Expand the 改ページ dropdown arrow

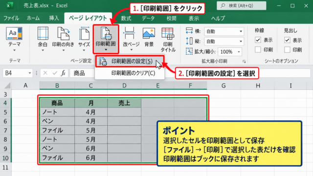click(131, 50)
